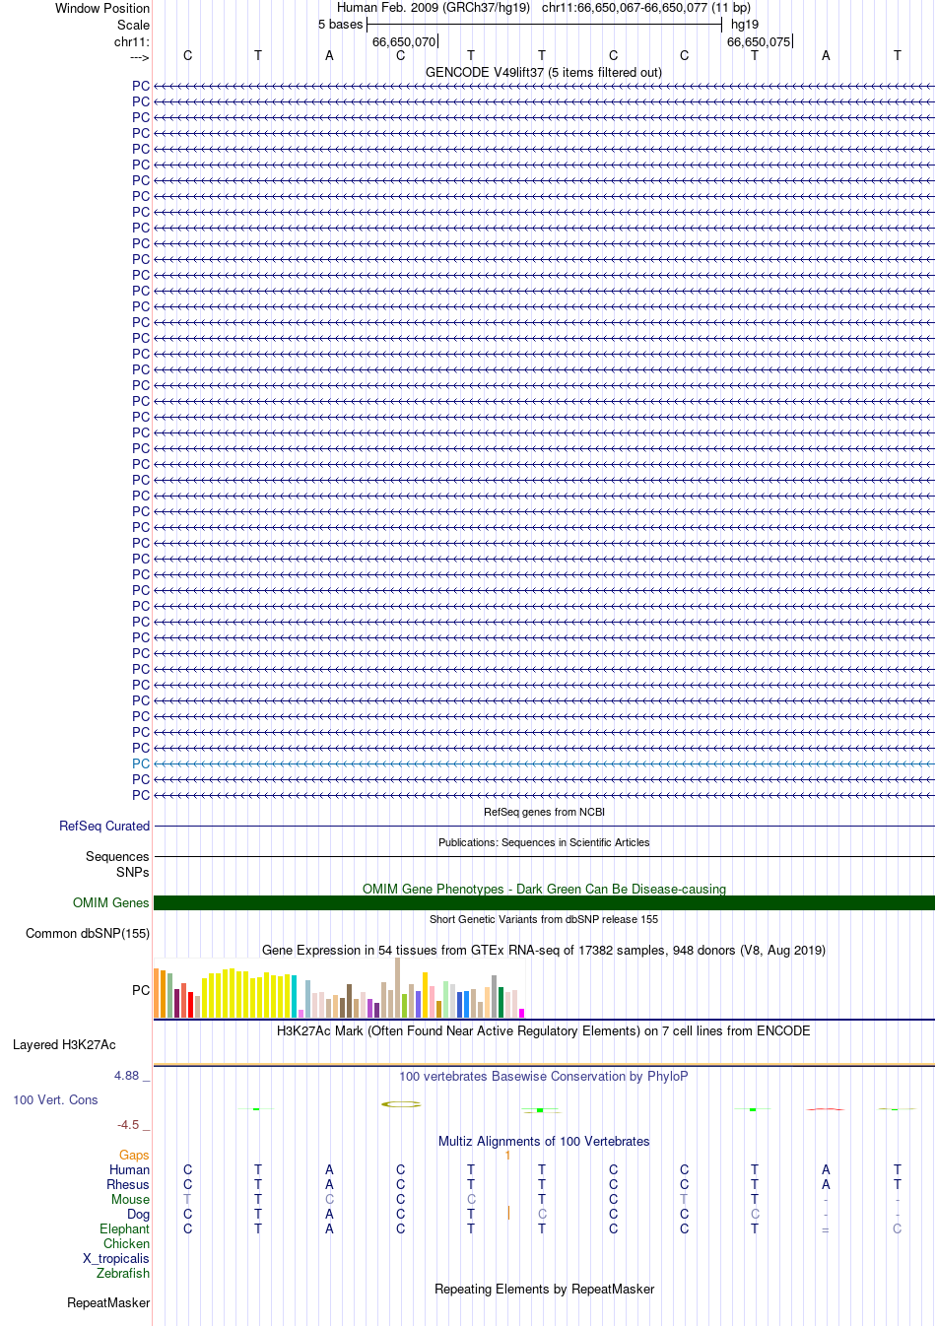Click the dark green OMIM Genes bar

click(544, 902)
